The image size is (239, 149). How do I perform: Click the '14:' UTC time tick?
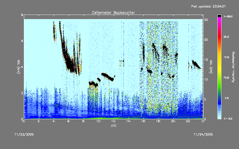coord(129,121)
